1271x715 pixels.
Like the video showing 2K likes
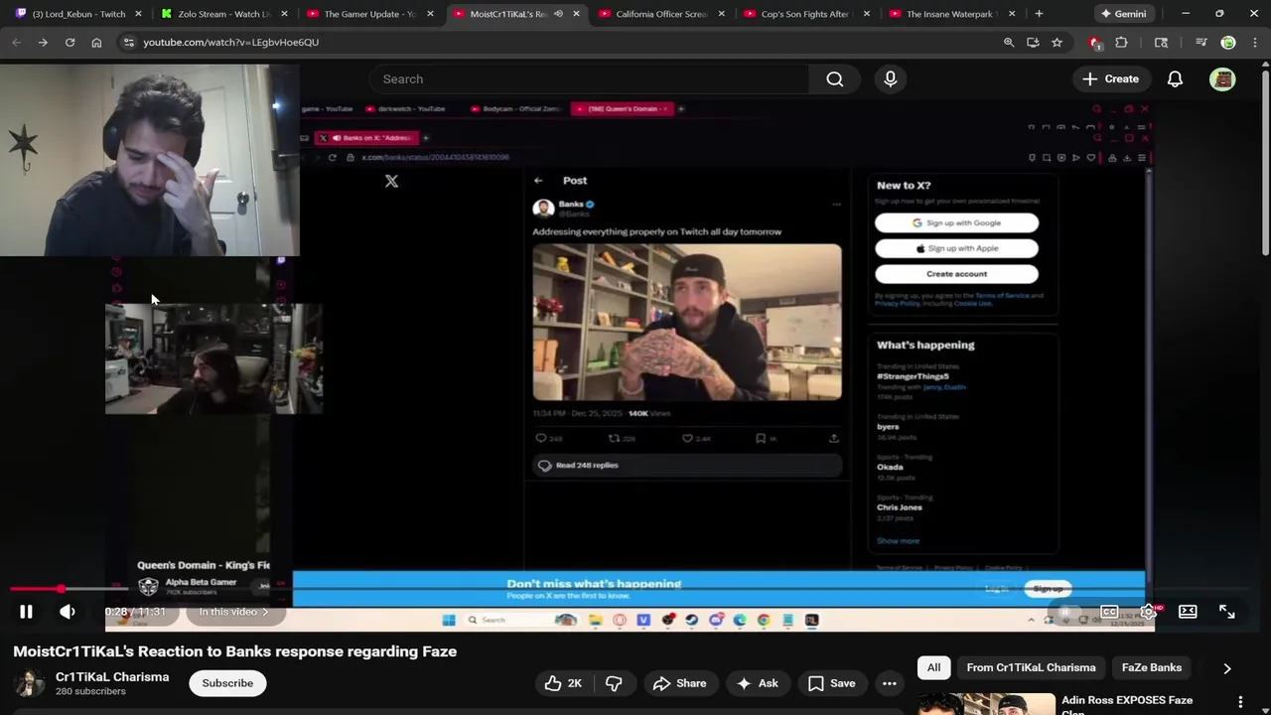click(563, 683)
